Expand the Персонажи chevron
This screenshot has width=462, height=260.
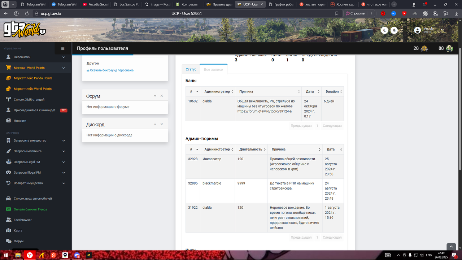[x=64, y=57]
